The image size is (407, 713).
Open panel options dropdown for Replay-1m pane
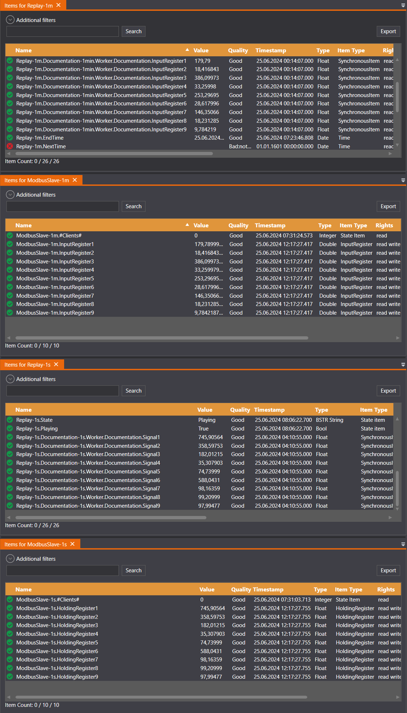(x=403, y=6)
